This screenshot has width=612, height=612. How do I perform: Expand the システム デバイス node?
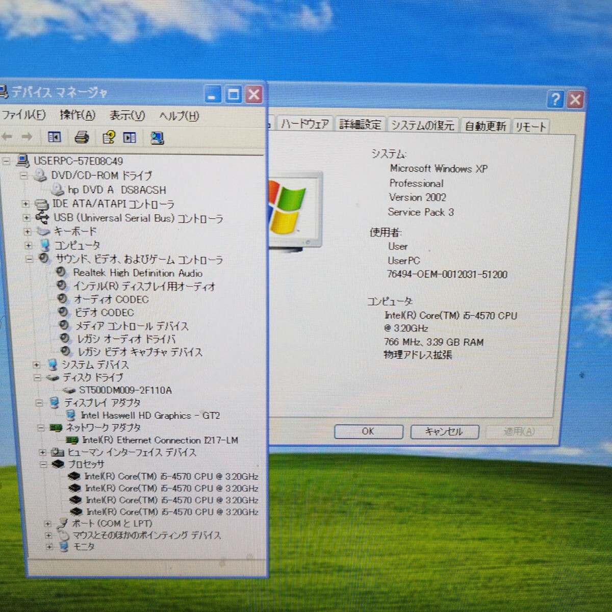(x=36, y=365)
